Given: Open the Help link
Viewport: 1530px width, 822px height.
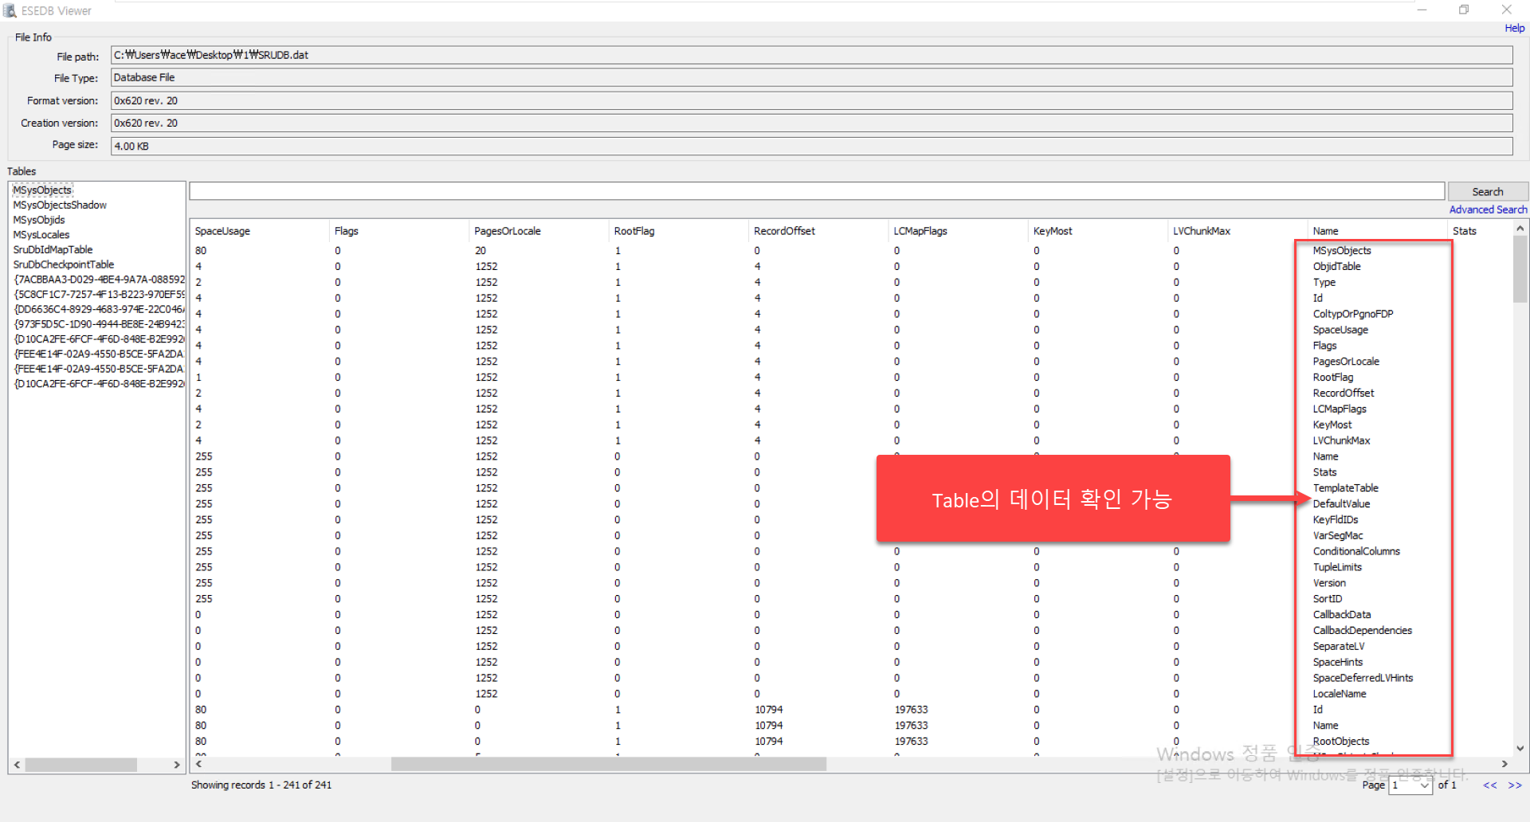Looking at the screenshot, I should click(1514, 28).
